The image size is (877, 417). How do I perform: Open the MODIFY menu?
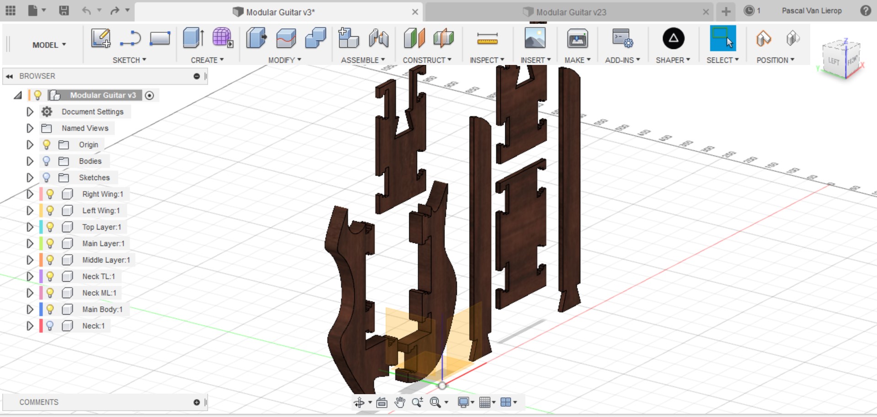pyautogui.click(x=284, y=60)
